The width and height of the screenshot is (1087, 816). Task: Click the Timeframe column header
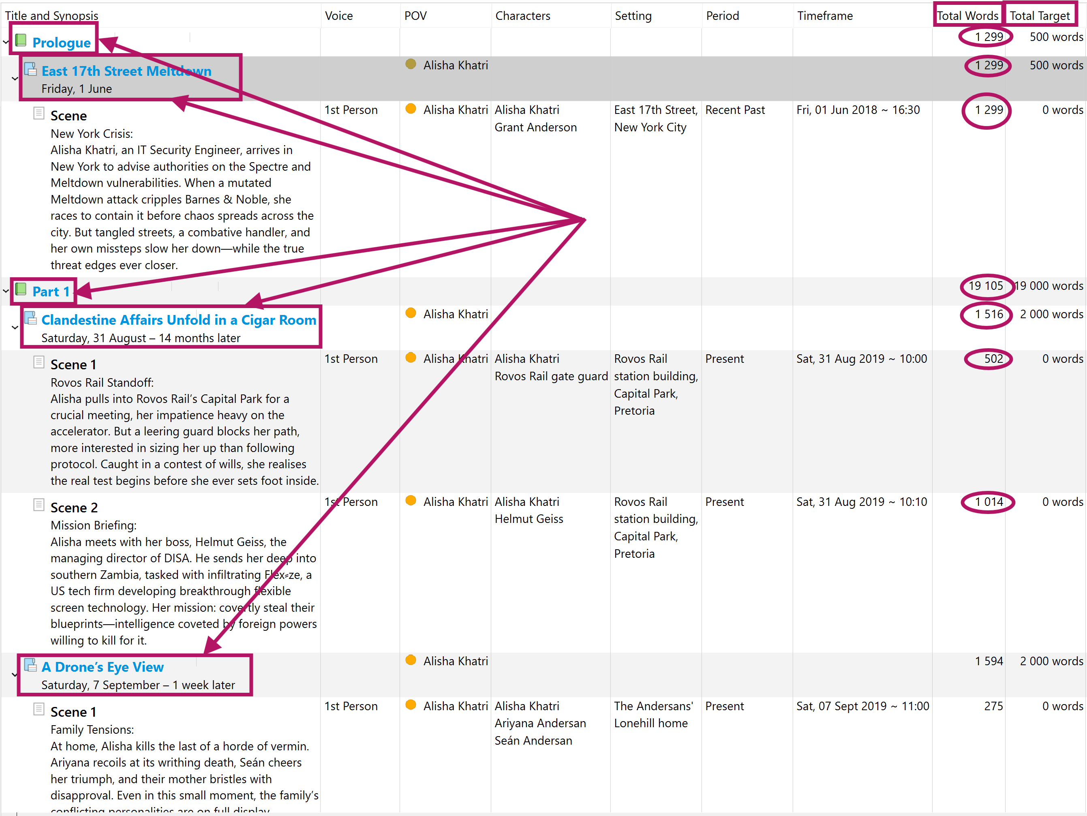coord(825,16)
